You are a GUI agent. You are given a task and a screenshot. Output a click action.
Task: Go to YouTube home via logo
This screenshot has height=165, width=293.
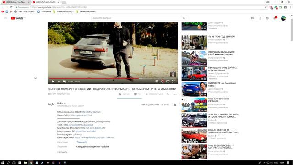click(x=17, y=18)
